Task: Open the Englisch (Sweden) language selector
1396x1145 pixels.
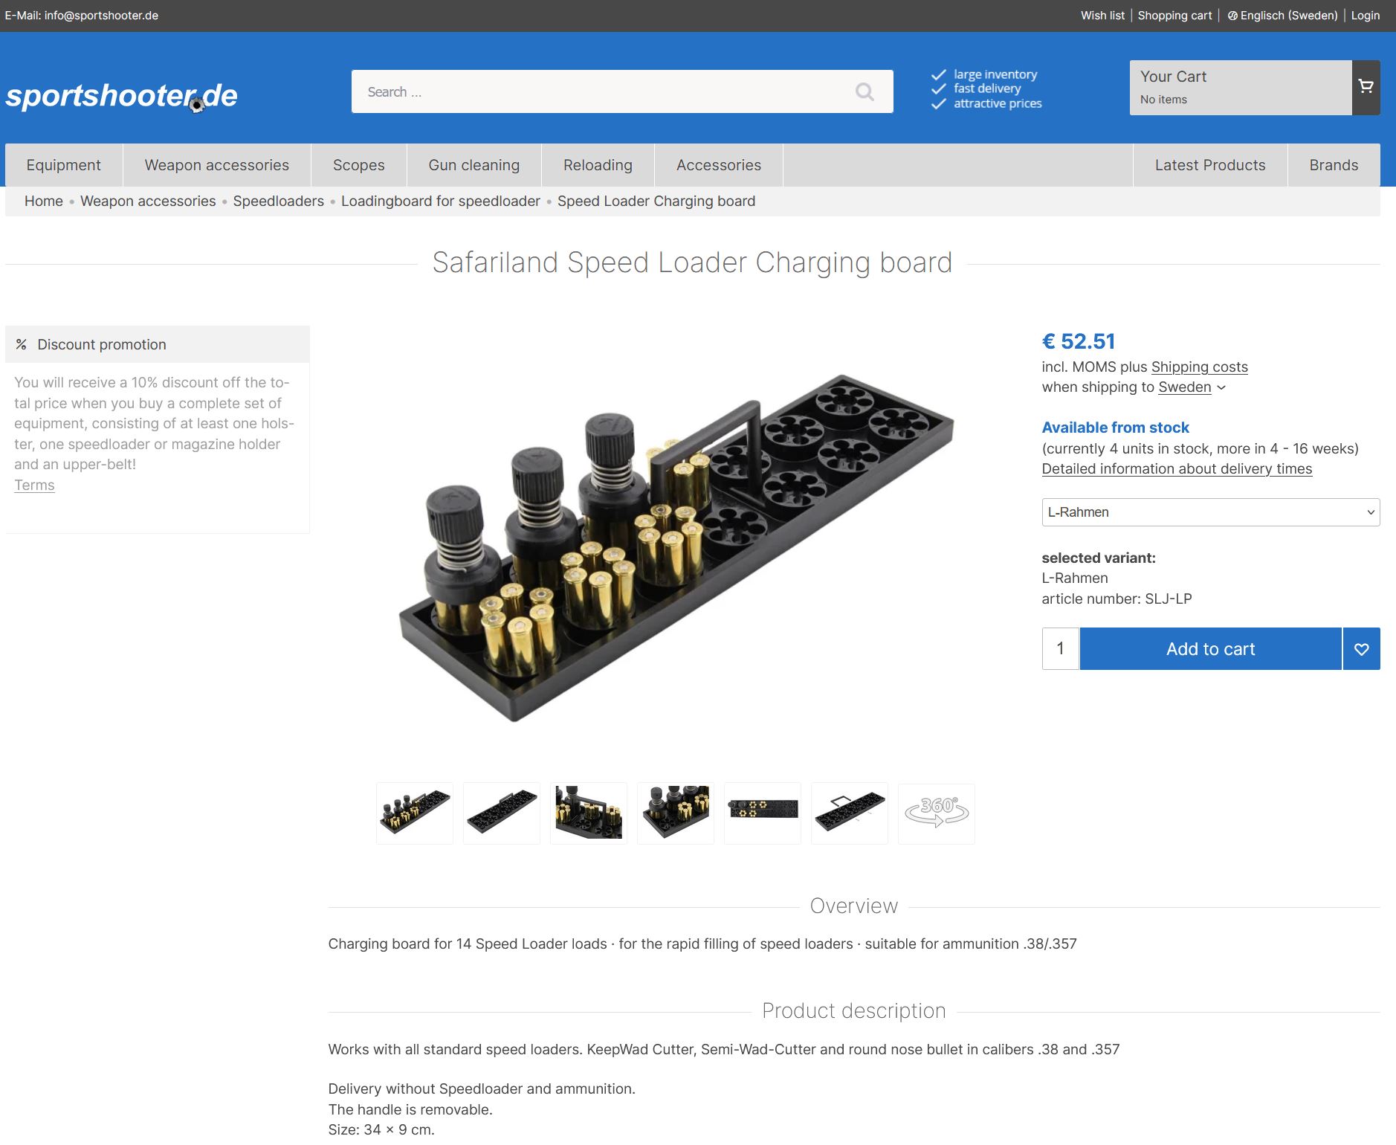Action: pyautogui.click(x=1282, y=16)
